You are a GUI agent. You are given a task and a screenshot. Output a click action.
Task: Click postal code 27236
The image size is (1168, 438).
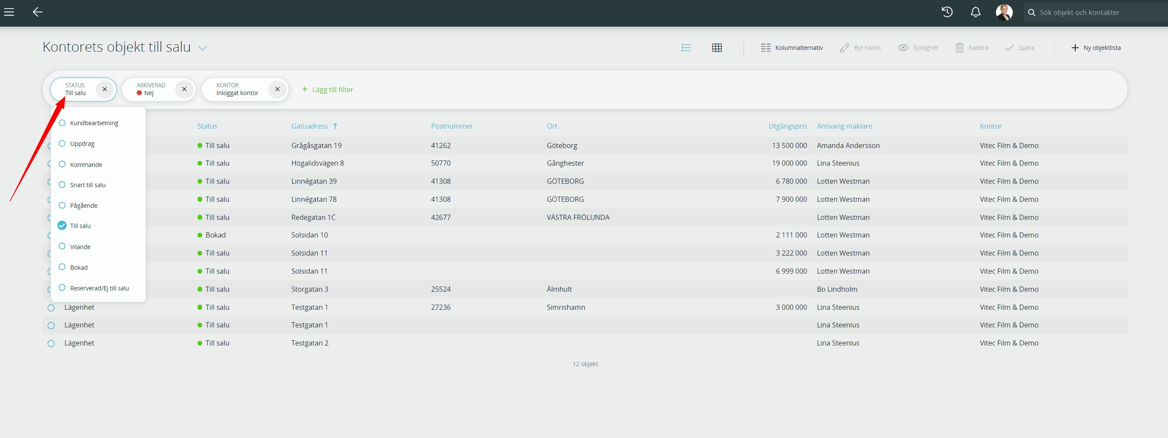pyautogui.click(x=441, y=307)
